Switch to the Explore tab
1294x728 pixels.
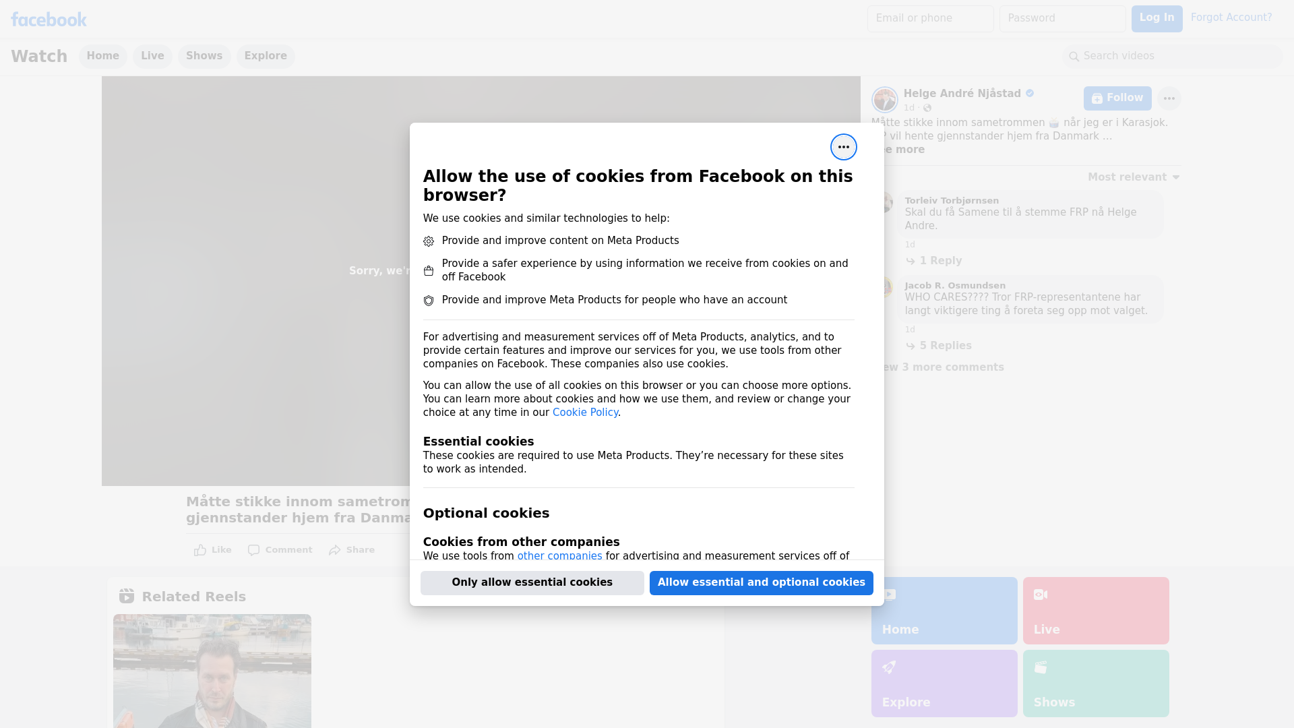266,56
